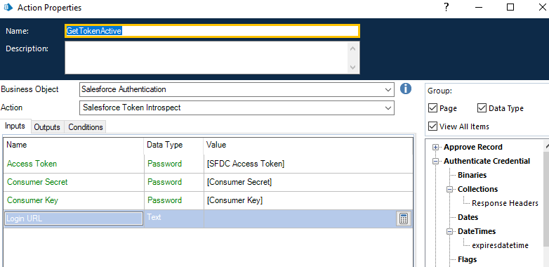Viewport: 549px width, 267px height.
Task: Collapse the Collections tree node
Action: [x=449, y=189]
